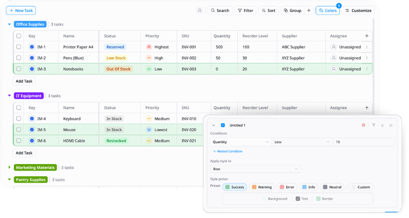Open the Apply style to Row dropdown
This screenshot has height=218, width=409.
click(256, 169)
